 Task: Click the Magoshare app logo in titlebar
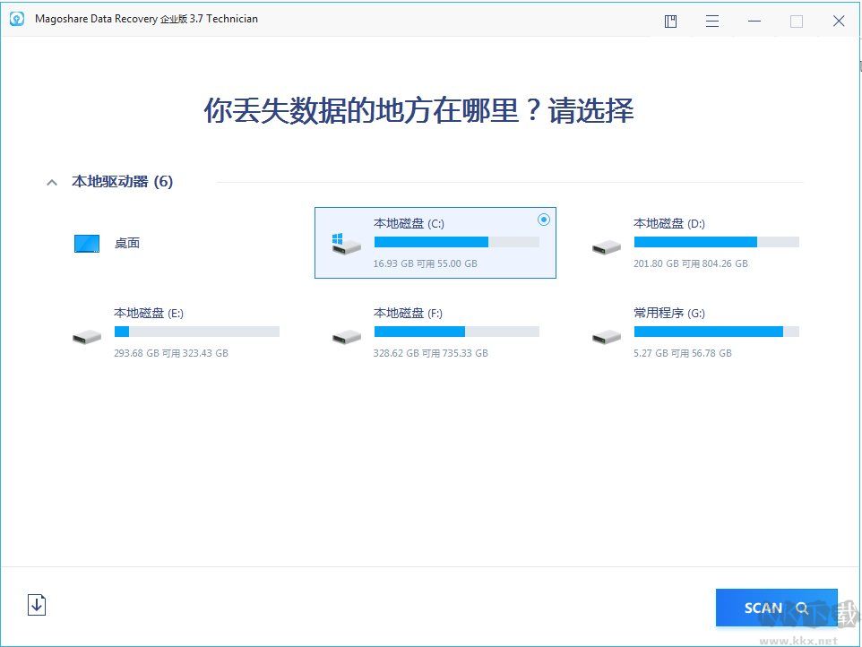click(x=16, y=18)
